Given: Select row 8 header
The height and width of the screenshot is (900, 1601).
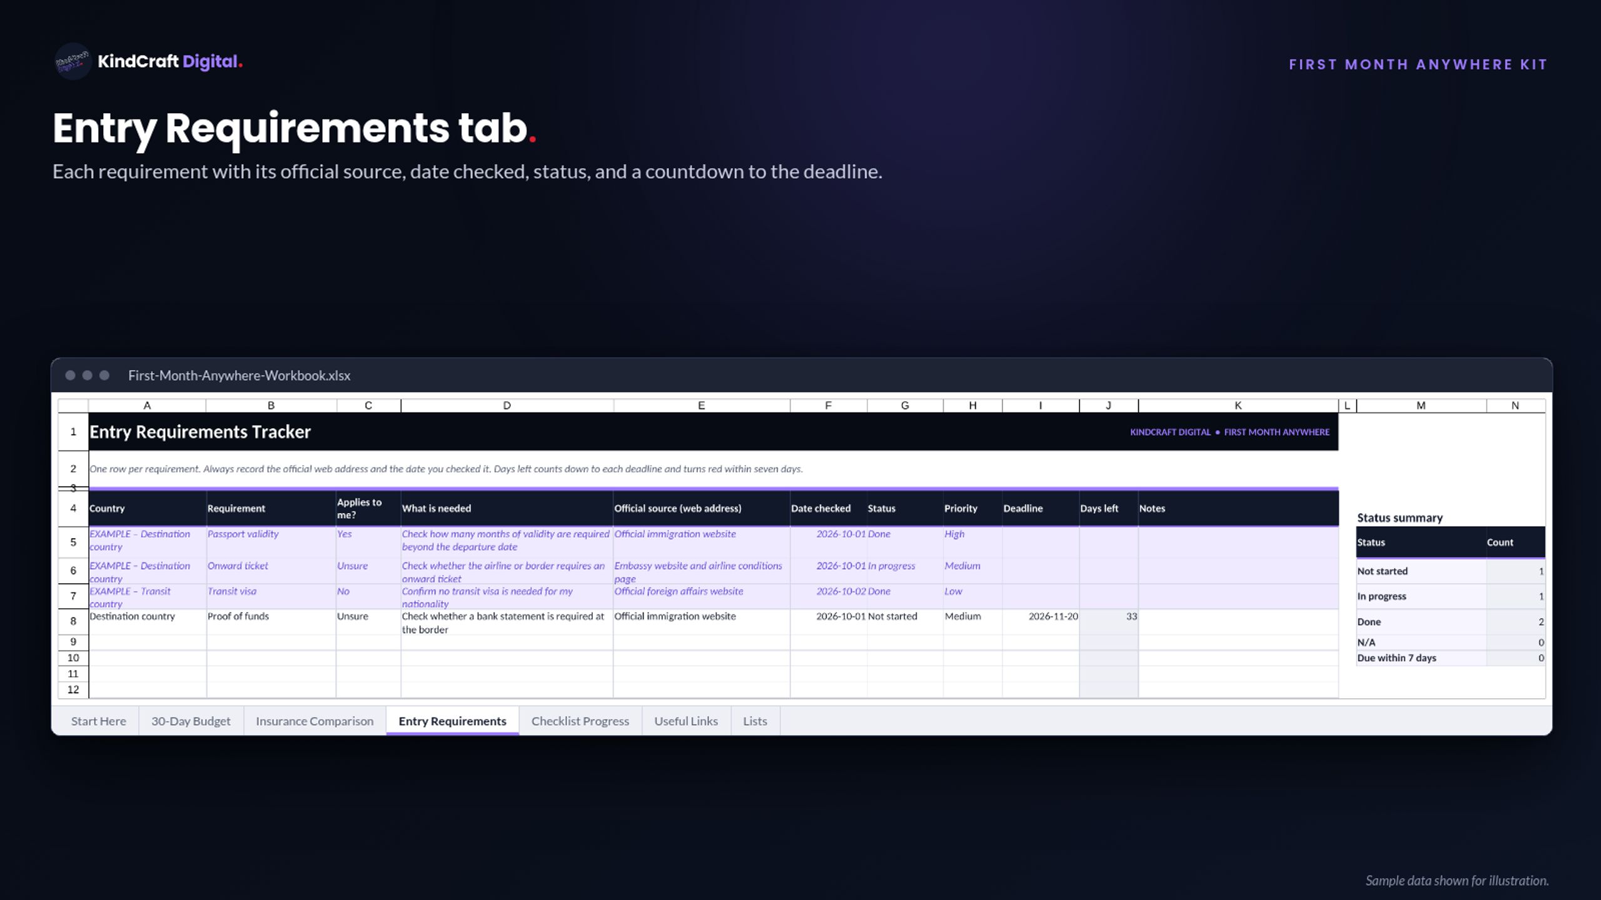Looking at the screenshot, I should (73, 621).
